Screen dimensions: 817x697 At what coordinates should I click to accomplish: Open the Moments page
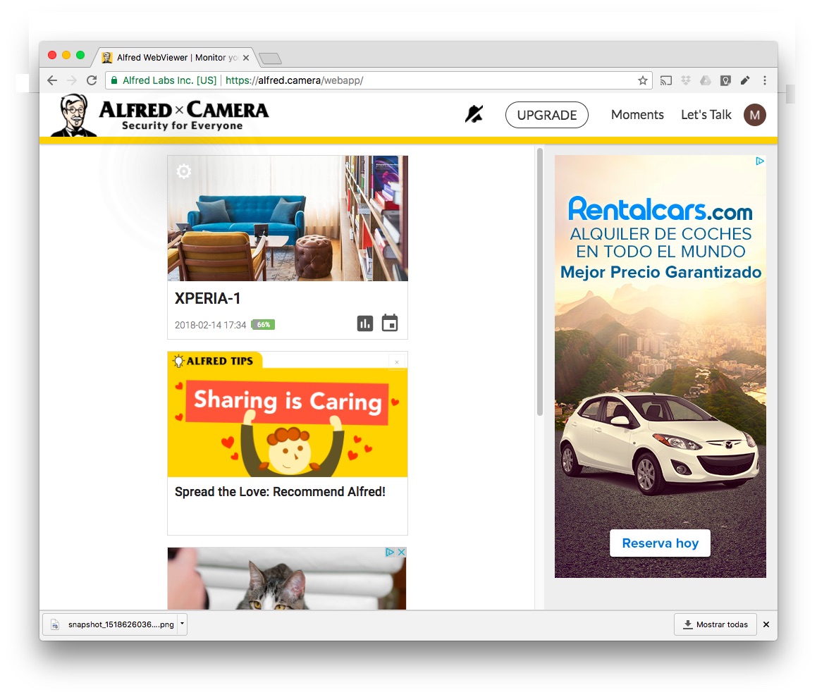(637, 115)
